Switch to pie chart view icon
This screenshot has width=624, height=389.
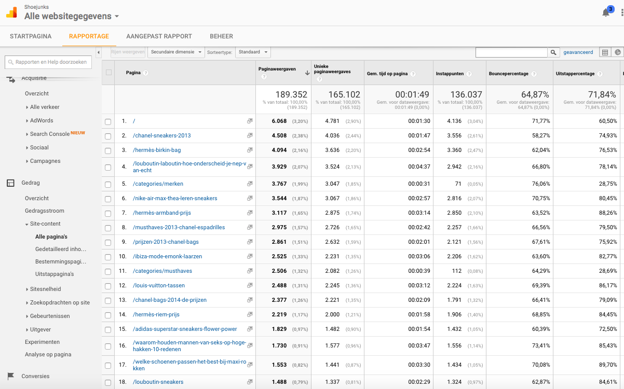click(x=617, y=52)
